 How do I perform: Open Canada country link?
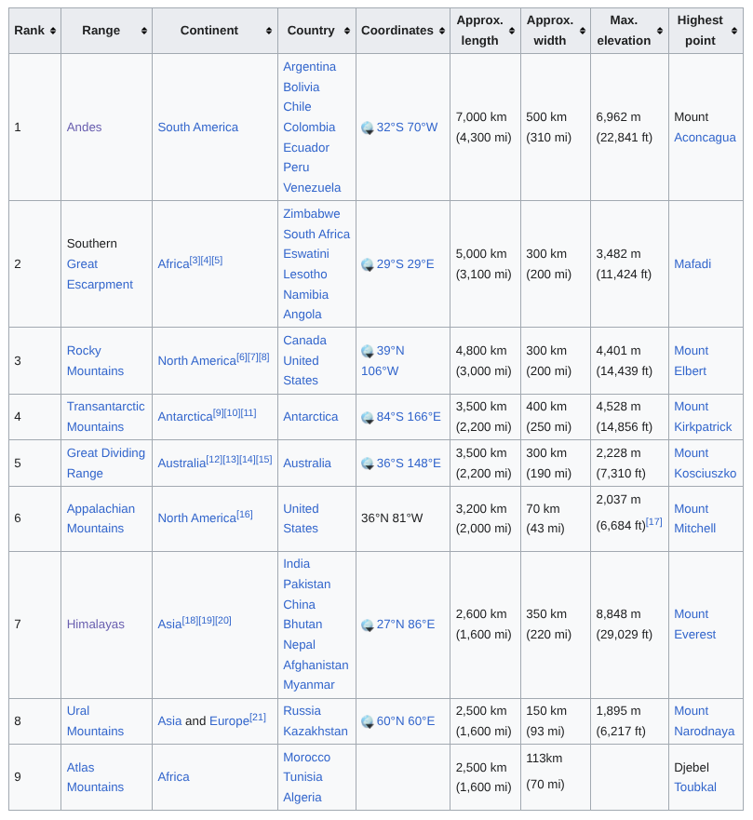click(305, 341)
